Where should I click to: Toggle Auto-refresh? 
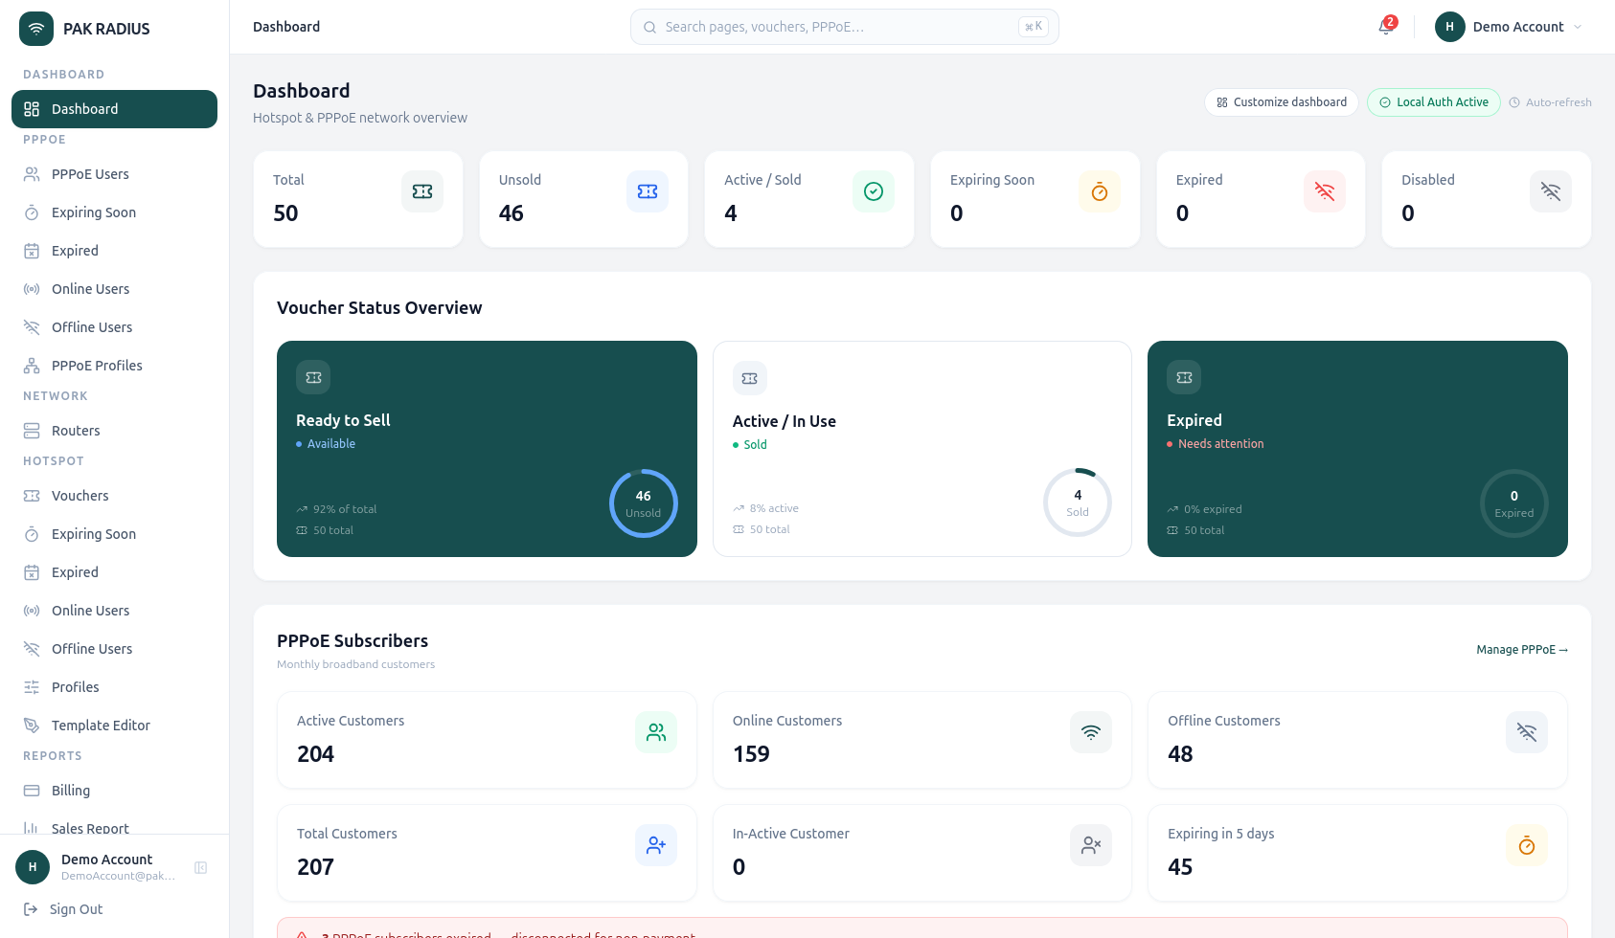point(1550,102)
